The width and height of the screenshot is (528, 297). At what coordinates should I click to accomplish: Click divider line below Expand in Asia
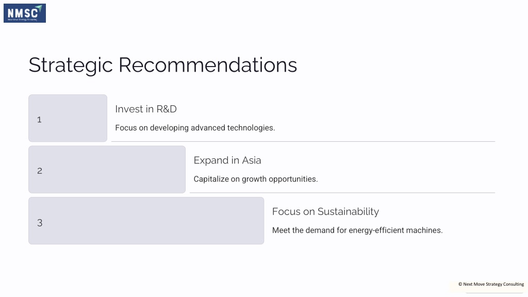tap(342, 193)
